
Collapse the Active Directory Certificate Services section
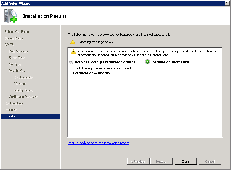(71, 62)
